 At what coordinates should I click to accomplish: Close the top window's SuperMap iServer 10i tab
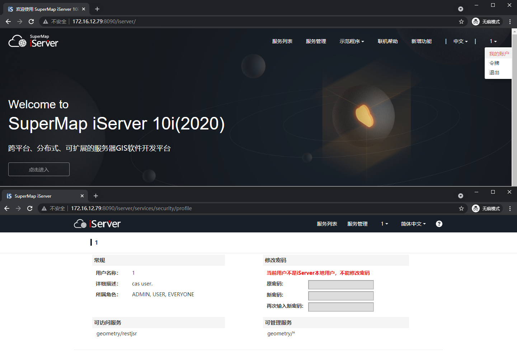coord(84,9)
